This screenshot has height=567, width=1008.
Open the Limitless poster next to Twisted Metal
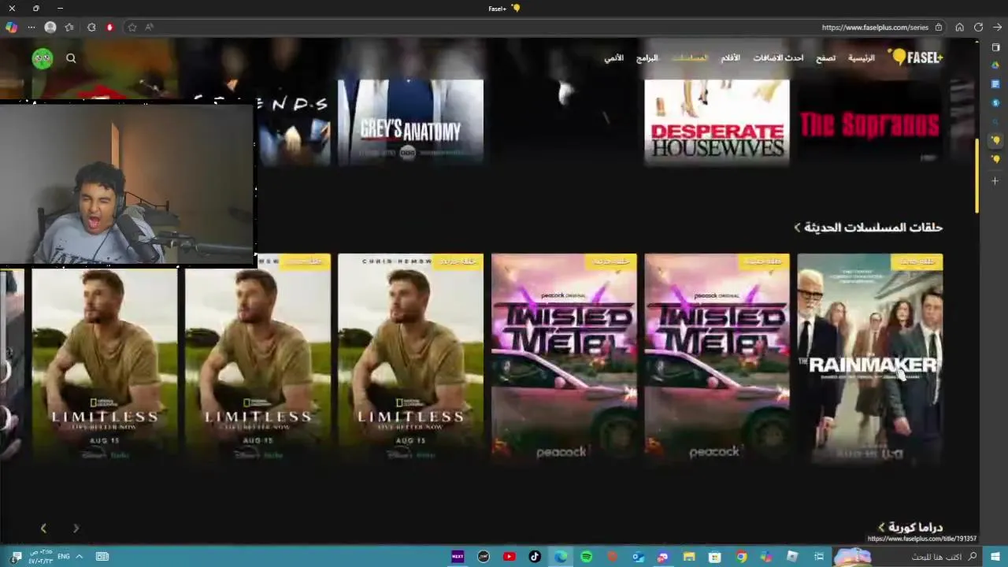click(x=410, y=358)
